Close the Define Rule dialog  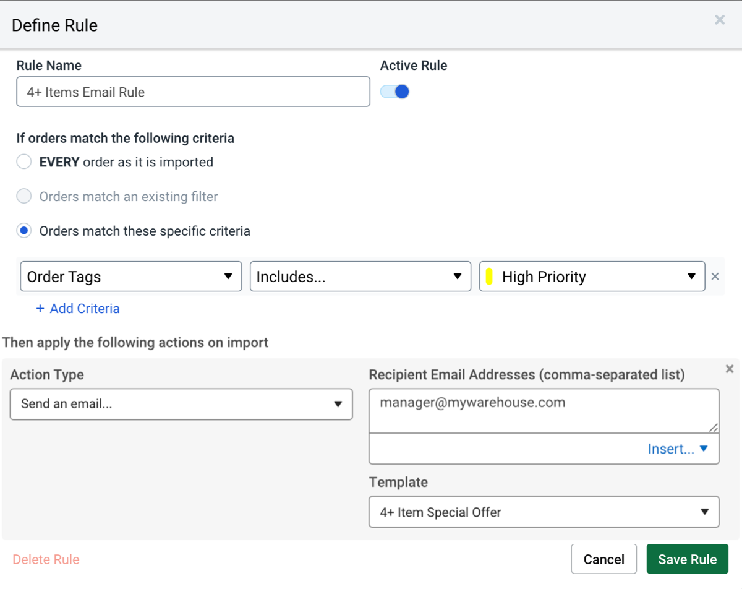pos(720,20)
